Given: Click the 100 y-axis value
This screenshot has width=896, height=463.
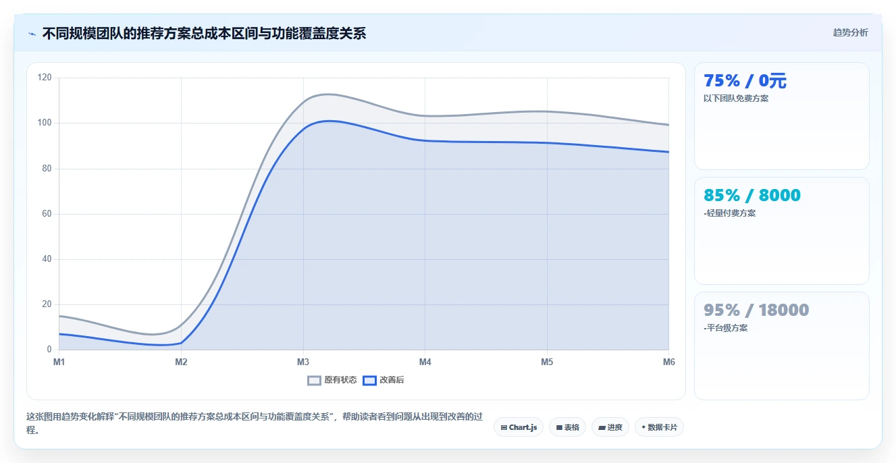Looking at the screenshot, I should [45, 123].
